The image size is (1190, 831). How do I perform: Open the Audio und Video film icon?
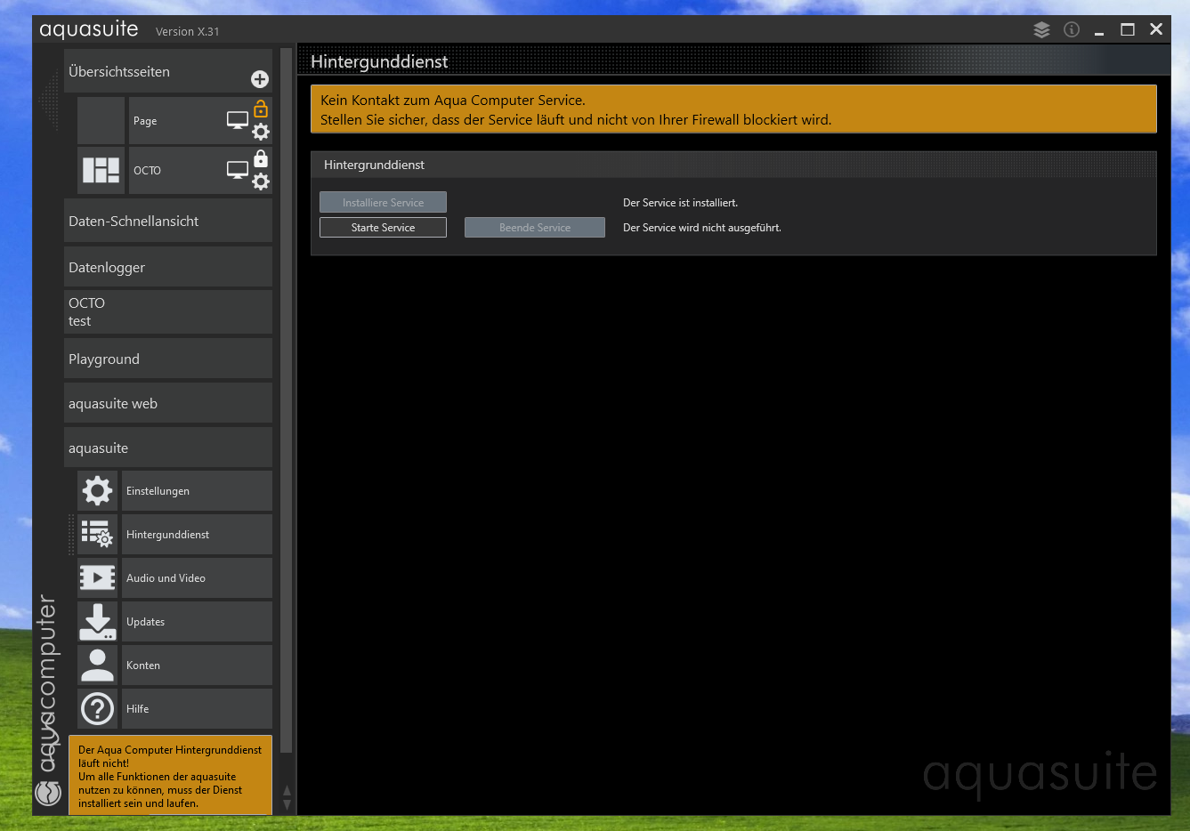(97, 577)
